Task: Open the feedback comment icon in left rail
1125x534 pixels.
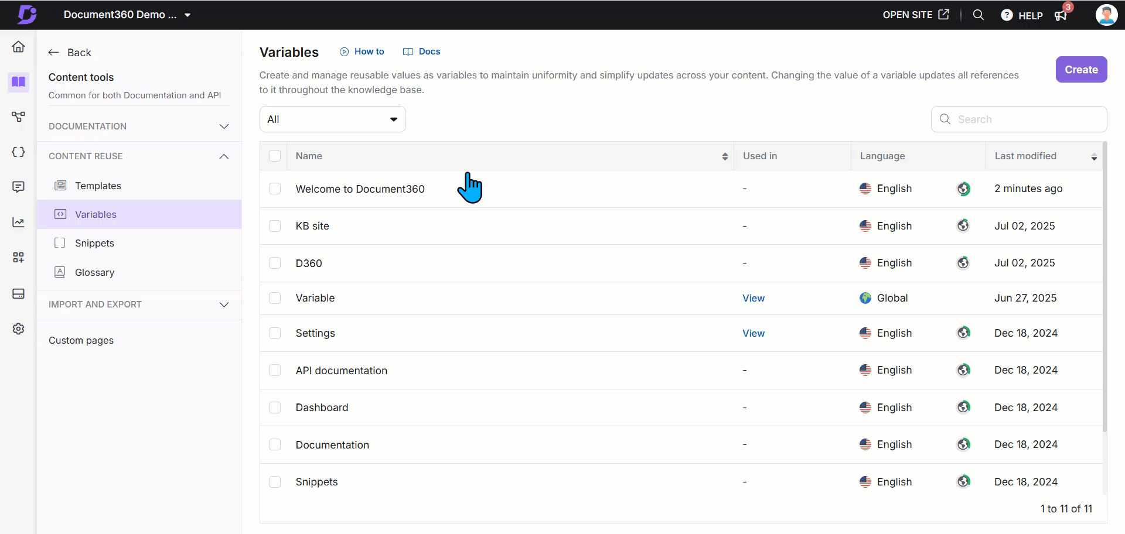Action: tap(18, 187)
